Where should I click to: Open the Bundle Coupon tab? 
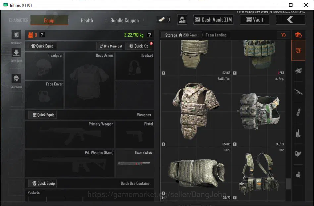(x=124, y=21)
